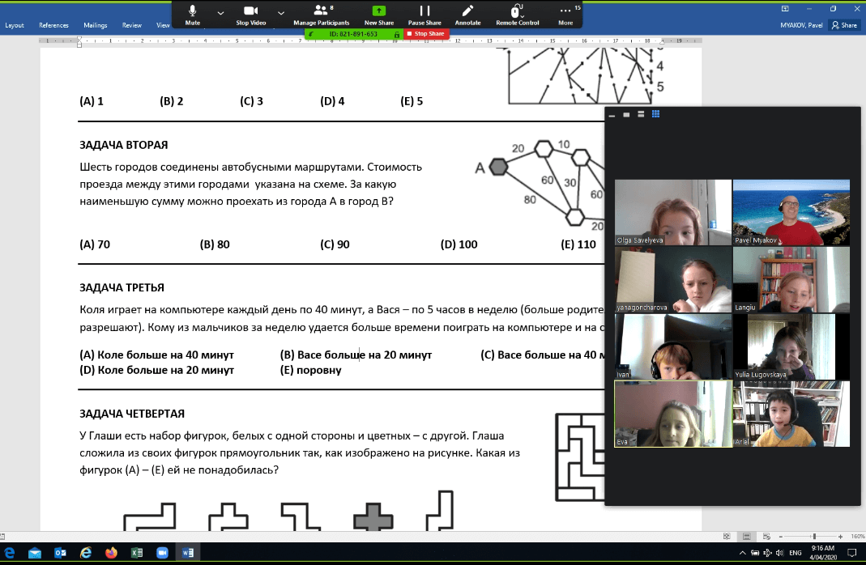Open the Annotate pencil tool
The image size is (866, 565).
pos(467,14)
